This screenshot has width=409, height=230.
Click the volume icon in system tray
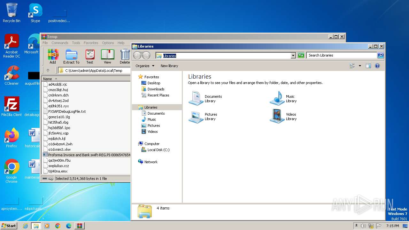coord(363,226)
